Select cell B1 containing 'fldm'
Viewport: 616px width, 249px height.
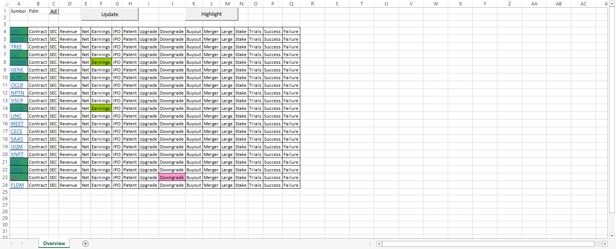point(38,11)
